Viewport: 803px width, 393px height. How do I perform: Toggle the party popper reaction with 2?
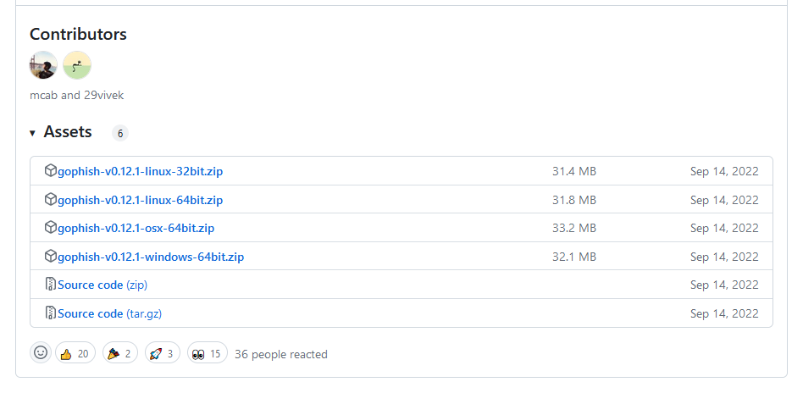click(119, 353)
